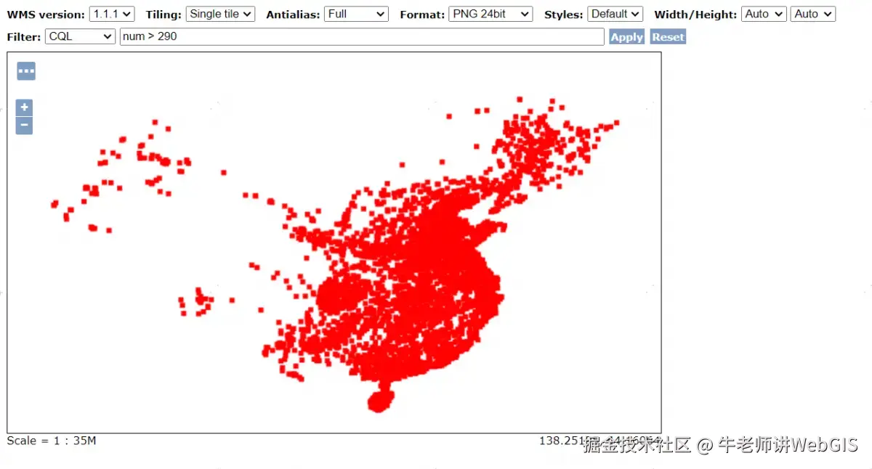872x469 pixels.
Task: Click the Tiling label
Action: coord(163,15)
